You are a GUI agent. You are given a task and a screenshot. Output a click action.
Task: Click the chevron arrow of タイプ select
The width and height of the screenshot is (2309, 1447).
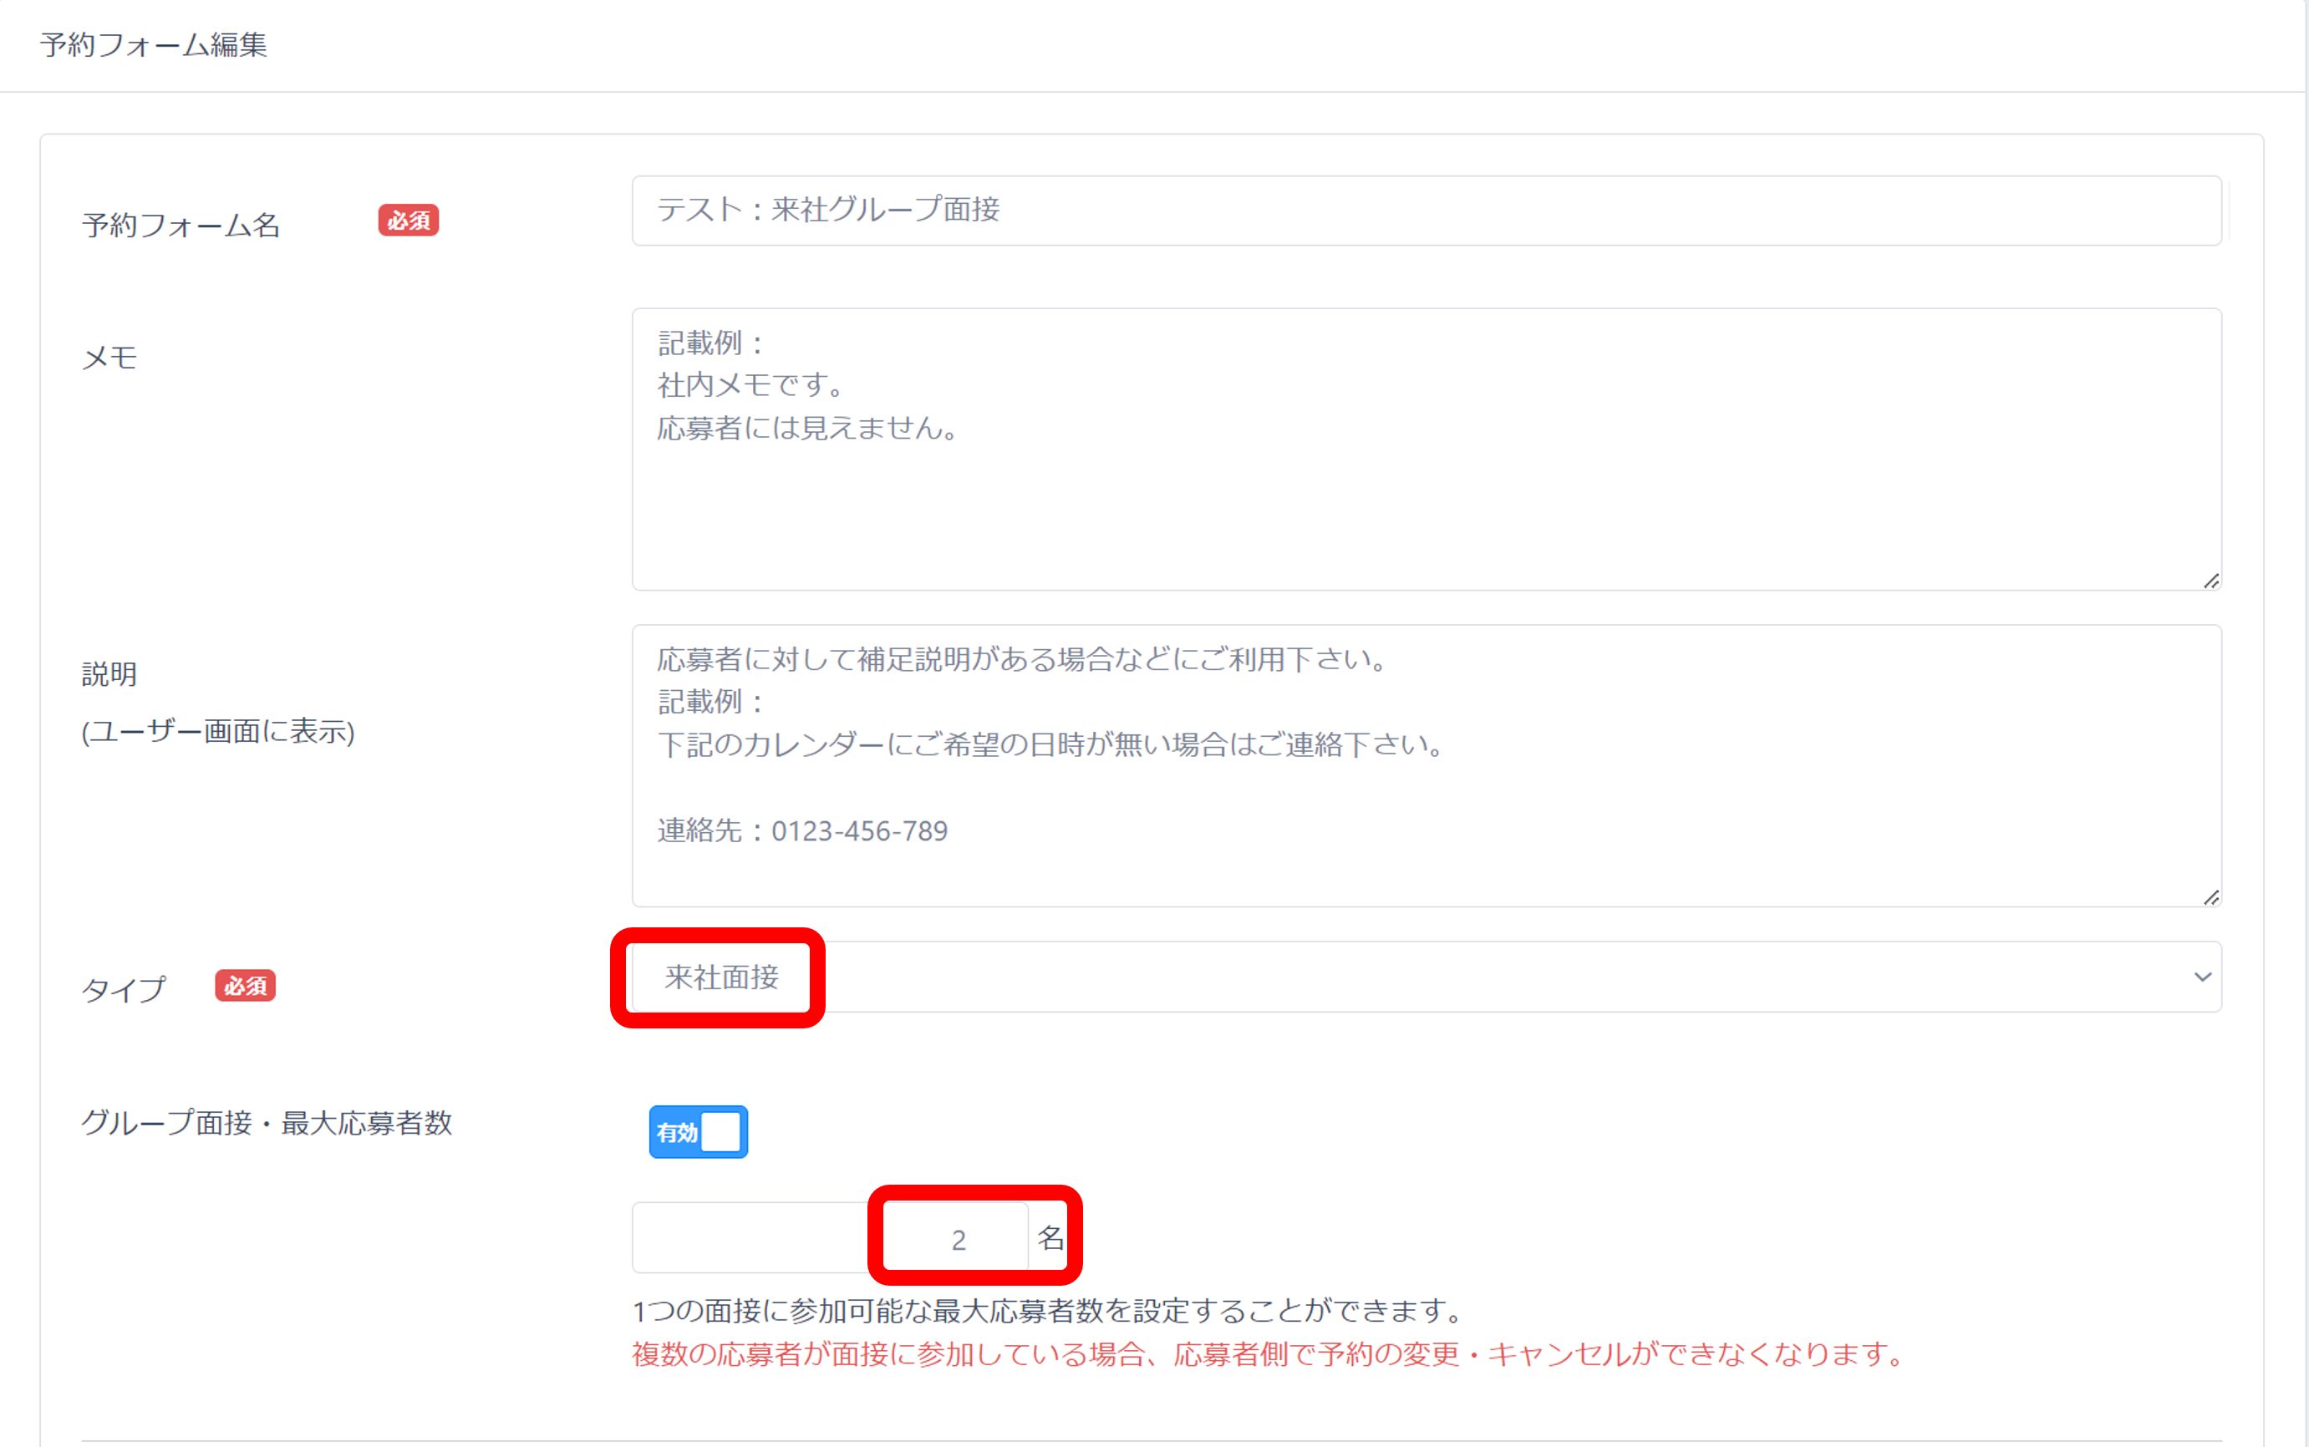2202,977
